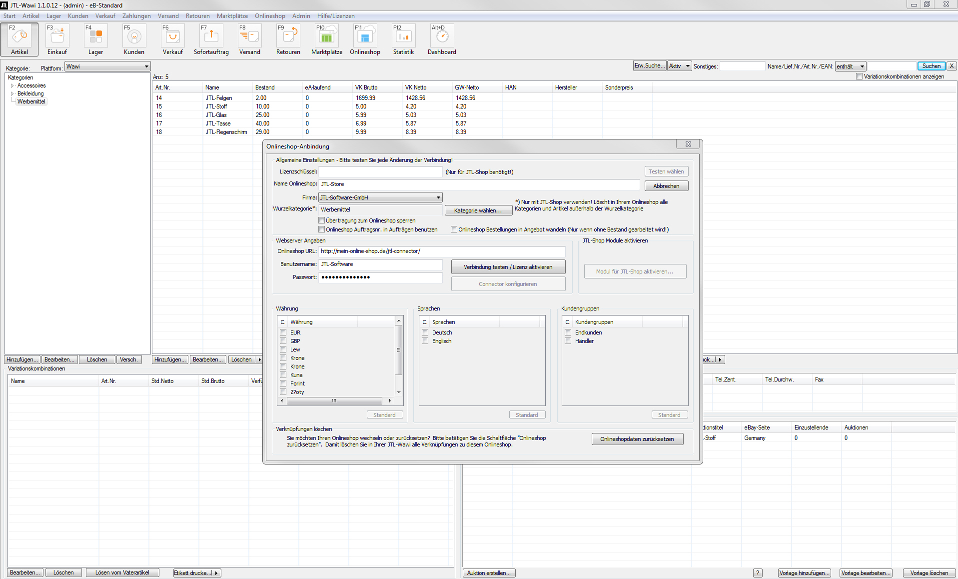
Task: Check the Endkunden customer group
Action: coord(568,332)
